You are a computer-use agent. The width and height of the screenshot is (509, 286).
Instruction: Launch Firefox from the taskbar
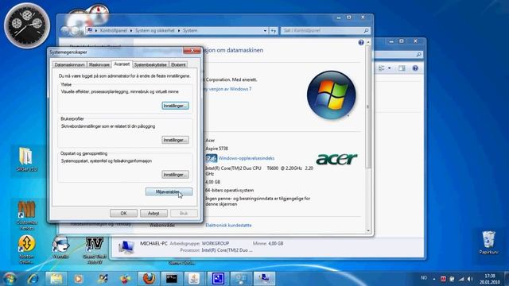click(x=149, y=279)
